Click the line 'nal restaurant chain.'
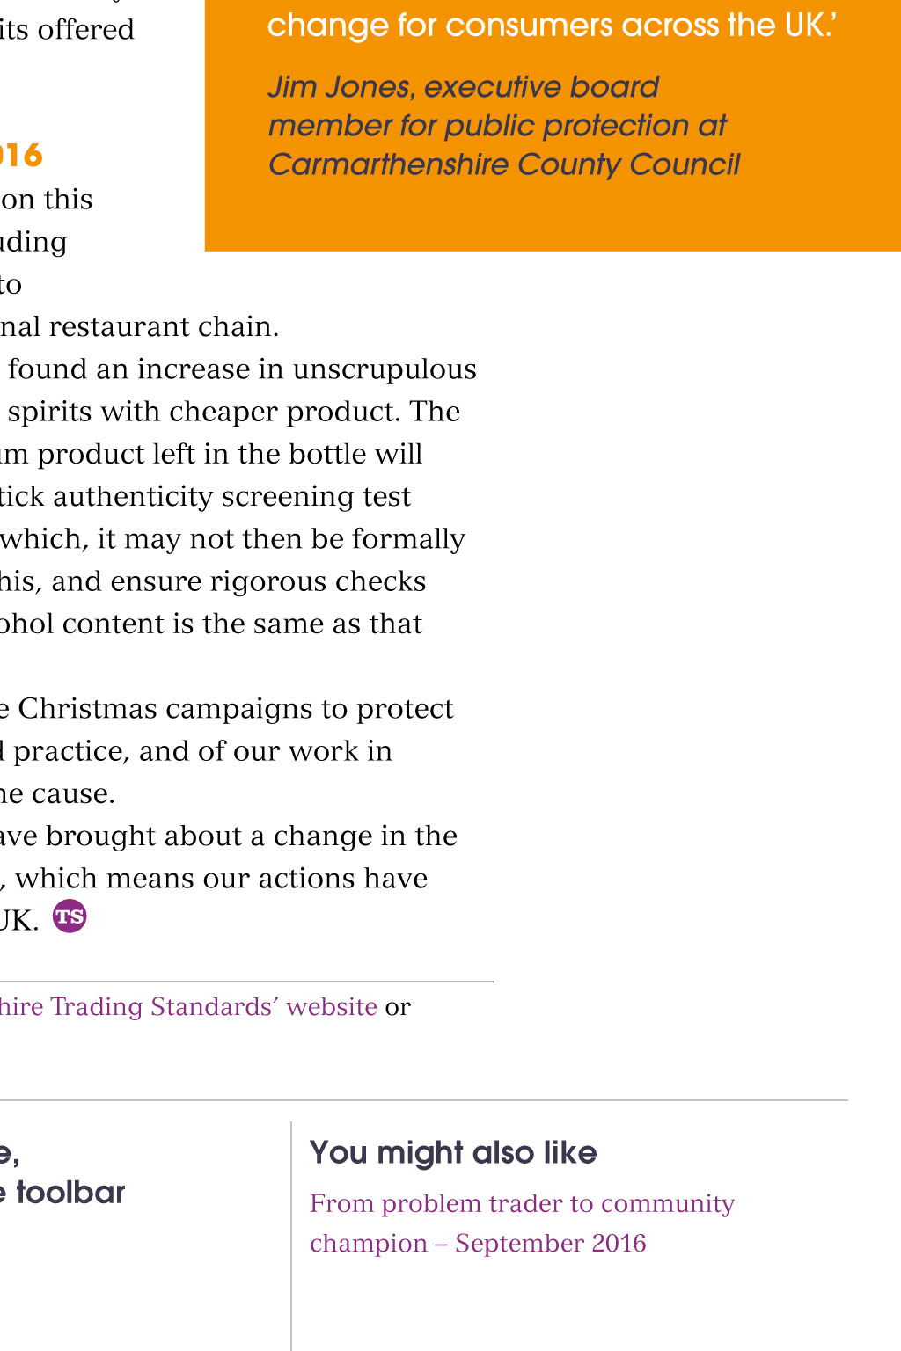Viewport: 901px width, 1351px height. tap(139, 327)
